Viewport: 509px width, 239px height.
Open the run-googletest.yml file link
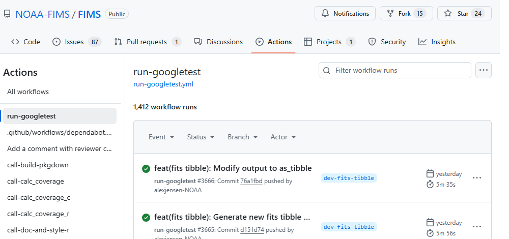(163, 84)
